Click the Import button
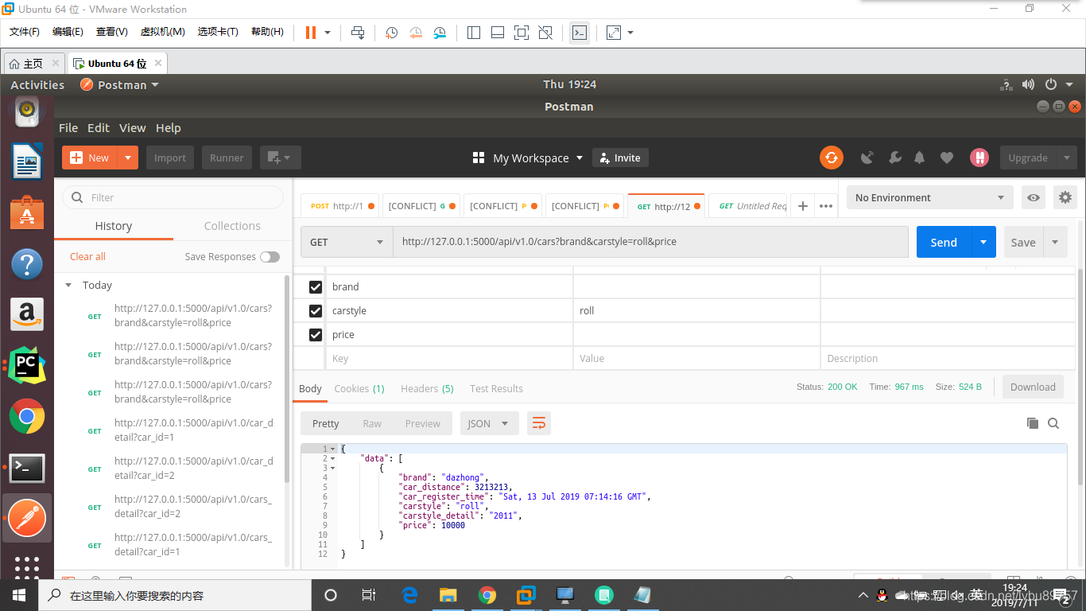The height and width of the screenshot is (611, 1086). pos(170,158)
